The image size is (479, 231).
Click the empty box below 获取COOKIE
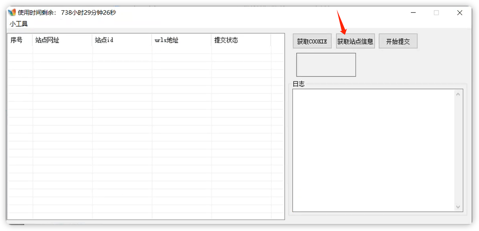[x=326, y=65]
